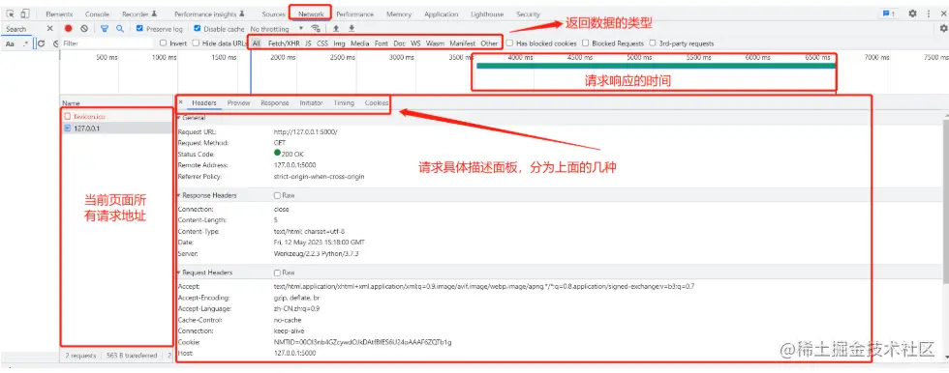Click the red record network log button

(69, 28)
